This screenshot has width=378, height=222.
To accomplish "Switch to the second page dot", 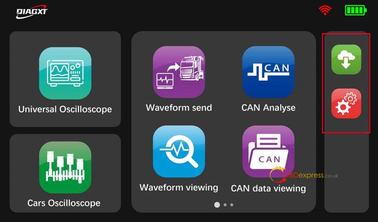I will tap(225, 205).
